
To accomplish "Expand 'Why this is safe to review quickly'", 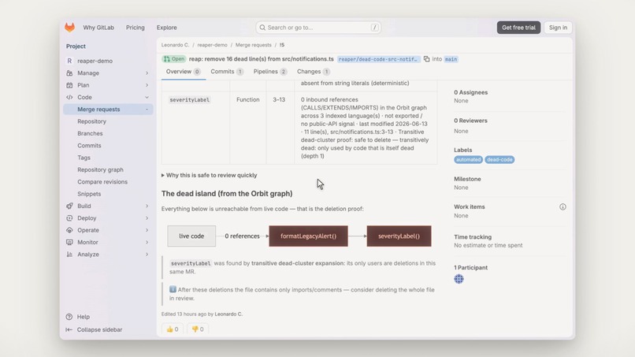I will [x=210, y=175].
